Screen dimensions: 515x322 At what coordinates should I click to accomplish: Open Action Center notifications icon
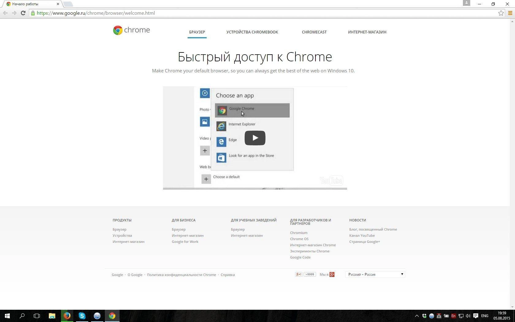tap(476, 316)
